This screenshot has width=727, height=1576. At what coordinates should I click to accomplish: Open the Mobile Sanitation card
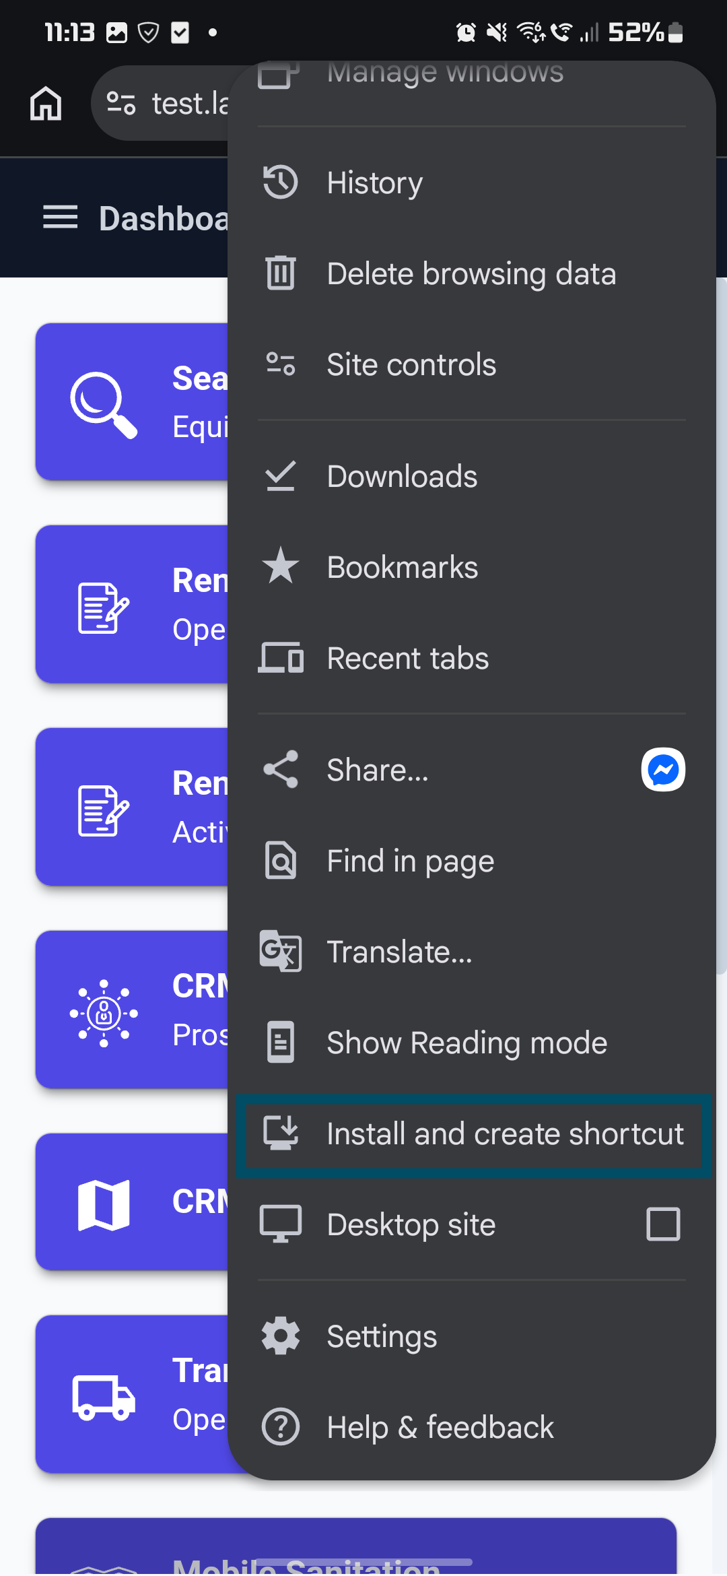(x=355, y=1548)
